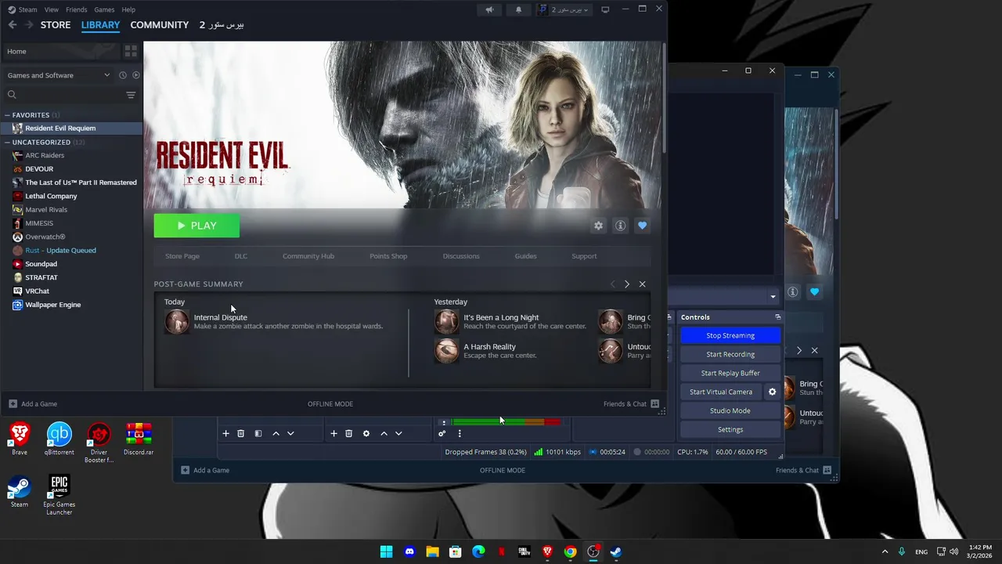Open advanced library filter options icon
The image size is (1002, 564).
pyautogui.click(x=131, y=95)
